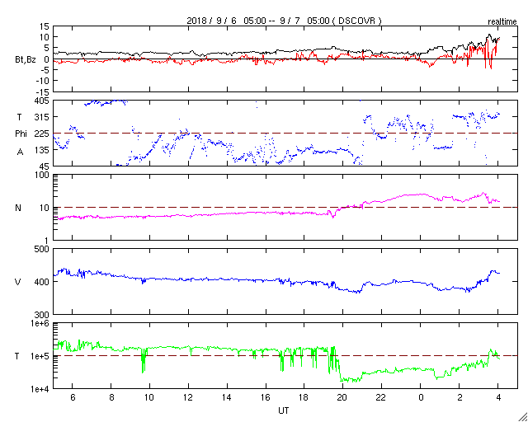Screen dimensions: 528x422
Task: Click the '20' hour tick on x-axis
Action: pyautogui.click(x=343, y=397)
